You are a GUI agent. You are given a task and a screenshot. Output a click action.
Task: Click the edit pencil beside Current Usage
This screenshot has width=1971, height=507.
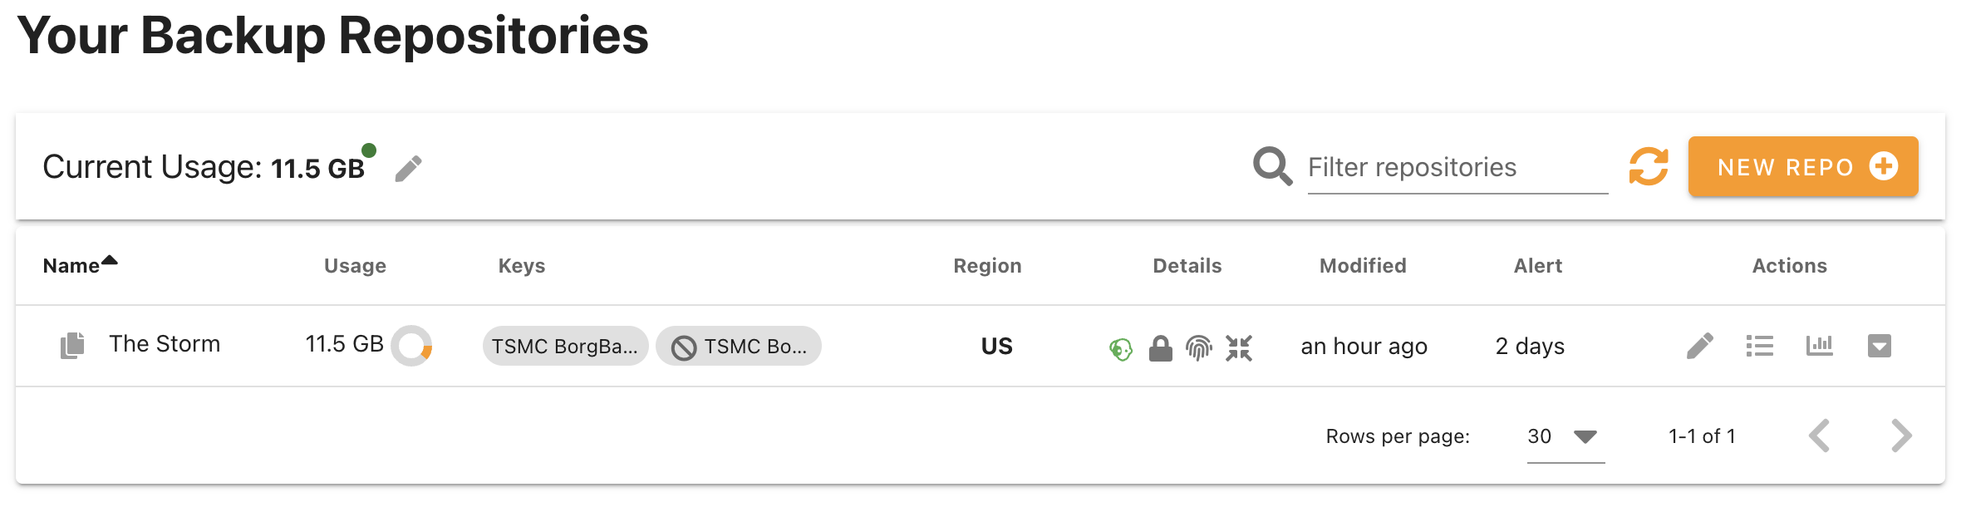pyautogui.click(x=408, y=169)
